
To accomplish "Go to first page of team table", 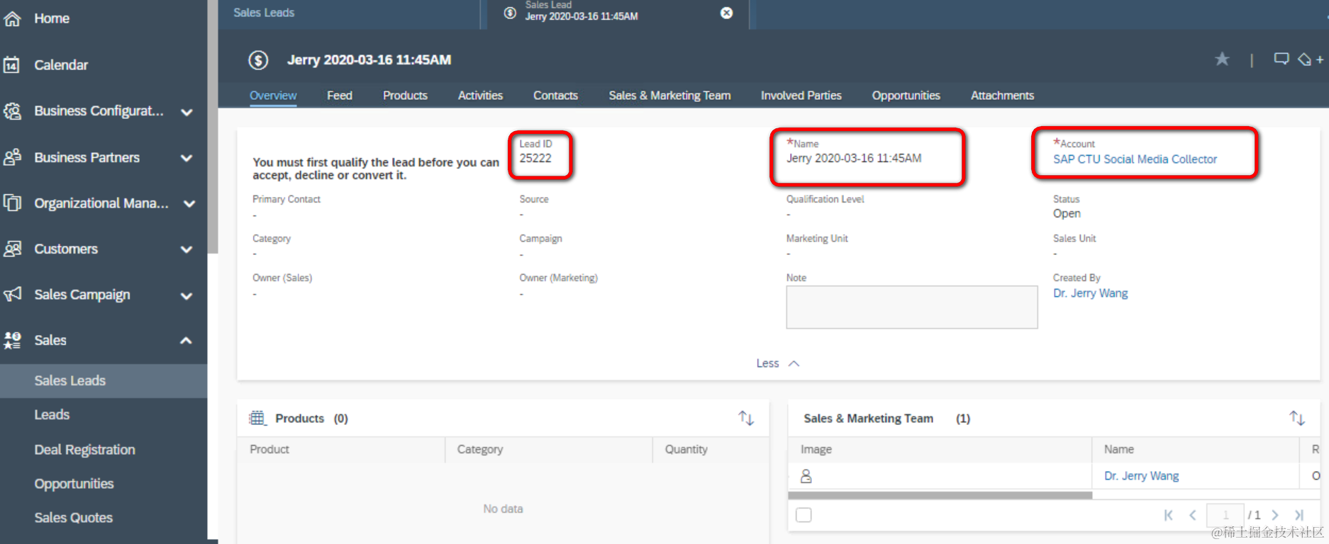I will tap(1168, 515).
